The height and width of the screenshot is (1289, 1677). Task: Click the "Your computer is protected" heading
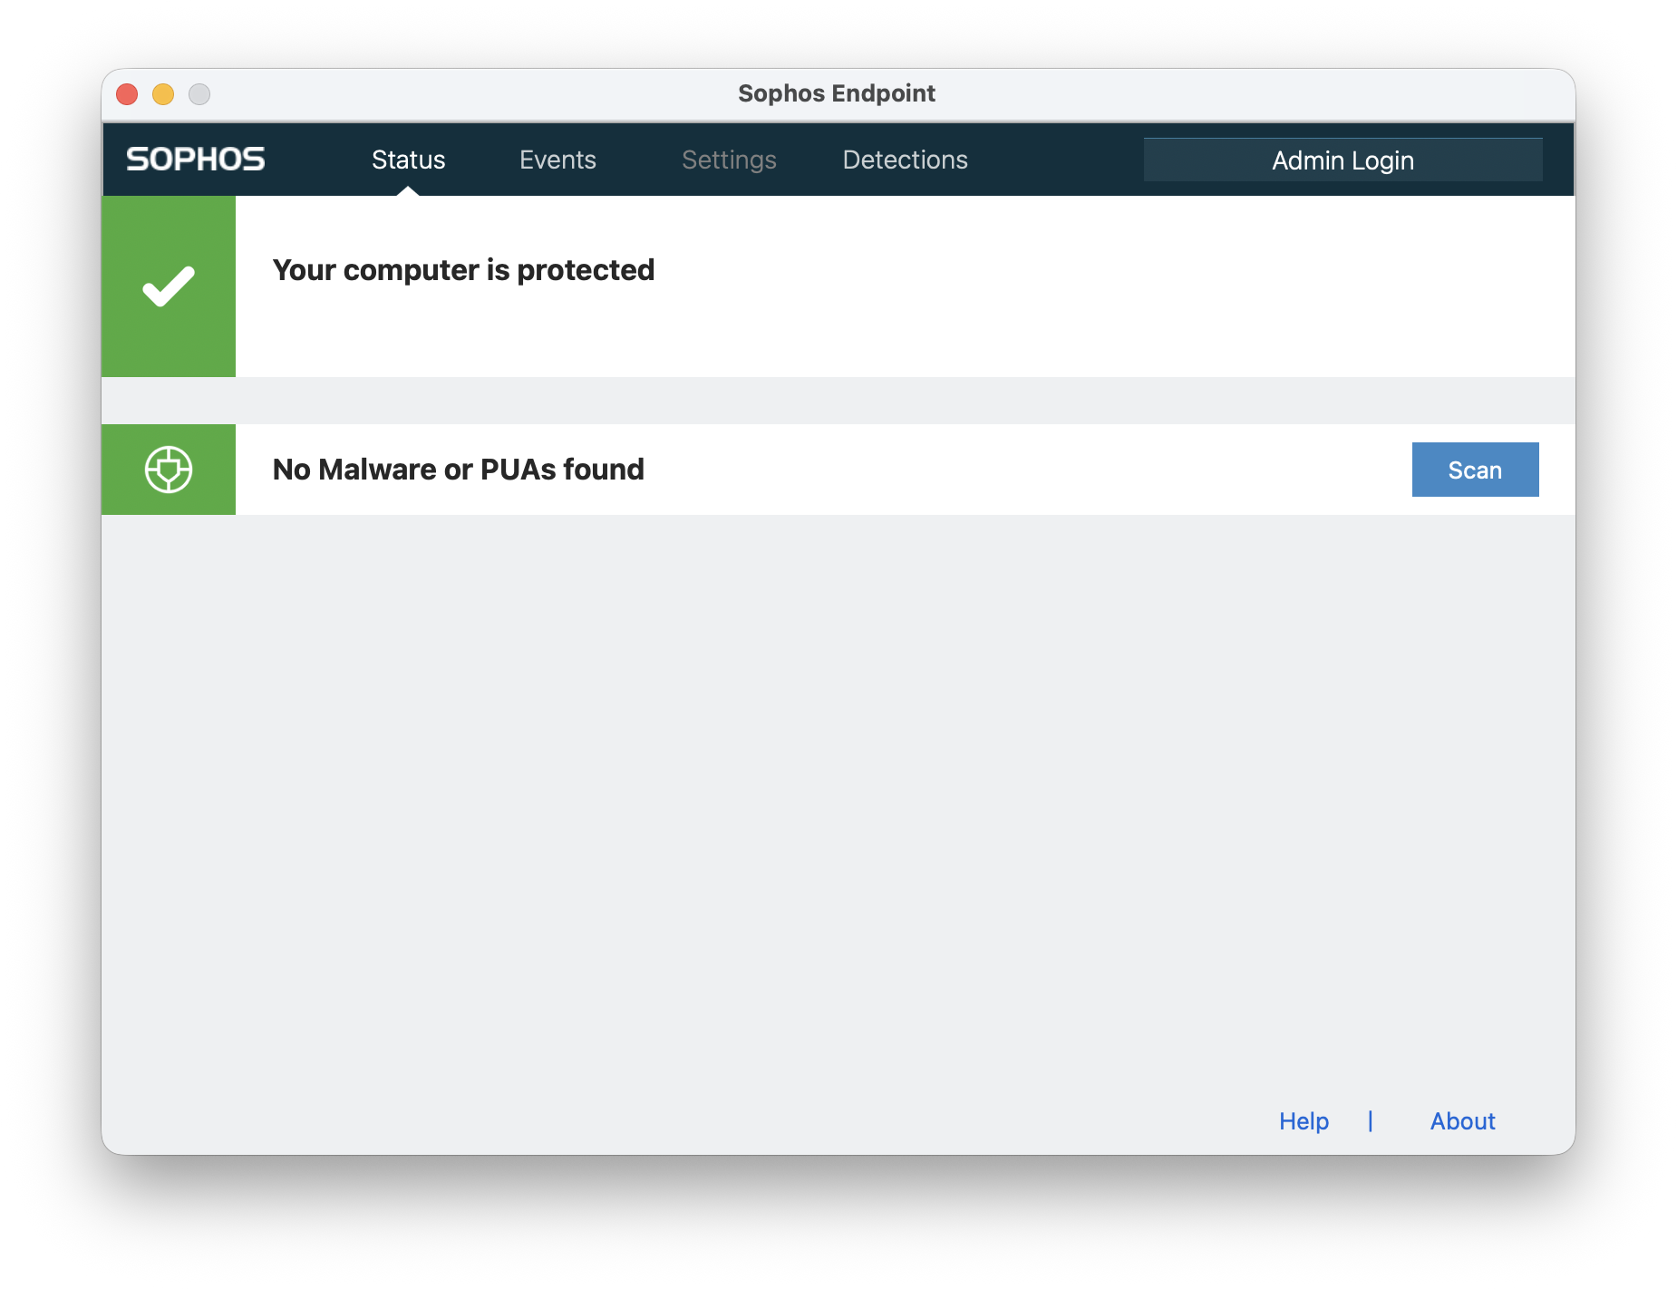pos(463,270)
